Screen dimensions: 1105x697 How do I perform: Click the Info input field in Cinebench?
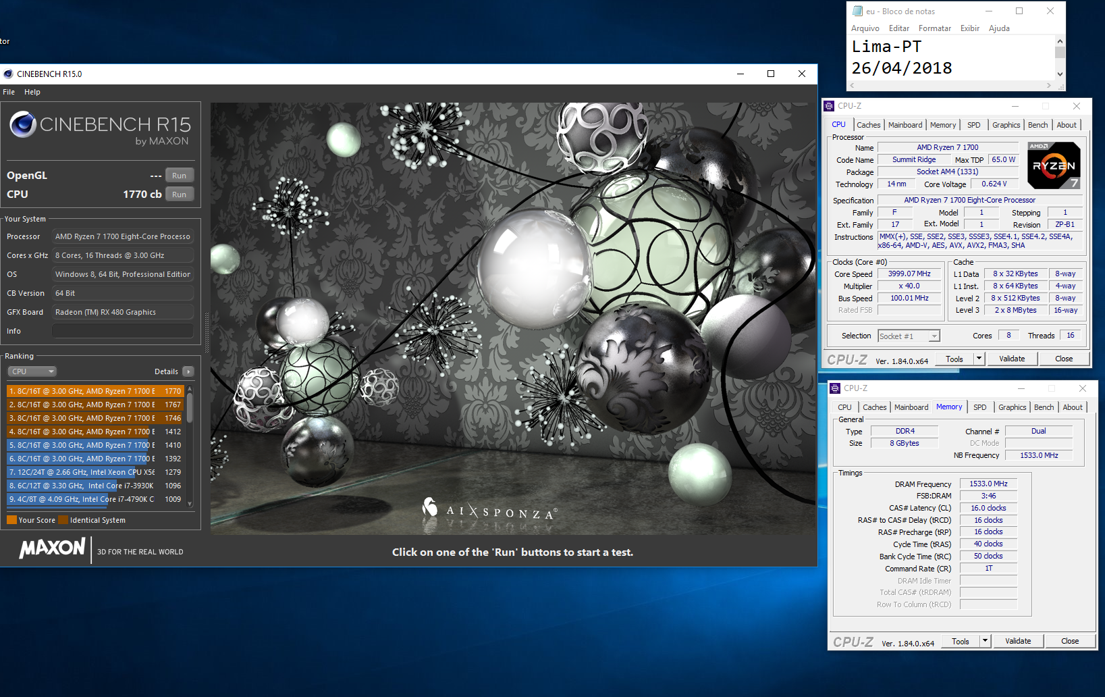click(x=123, y=331)
